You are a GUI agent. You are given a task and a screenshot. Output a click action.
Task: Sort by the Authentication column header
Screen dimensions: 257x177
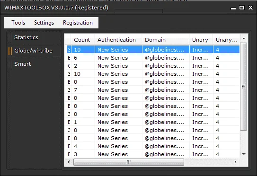(118, 40)
